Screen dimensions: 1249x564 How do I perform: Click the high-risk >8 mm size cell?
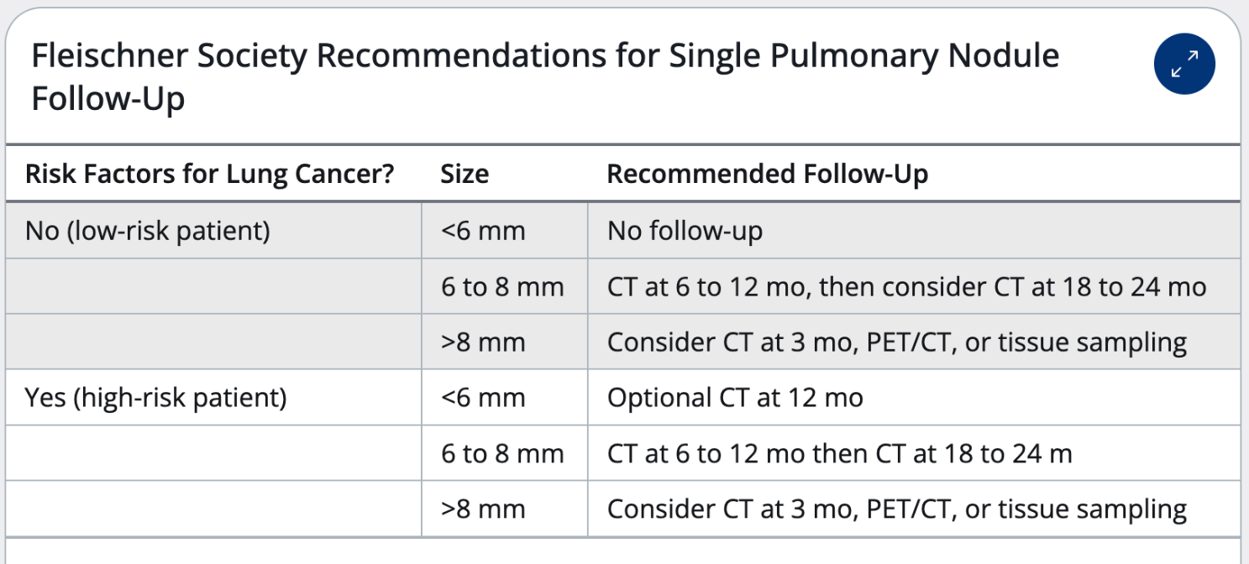tap(505, 509)
